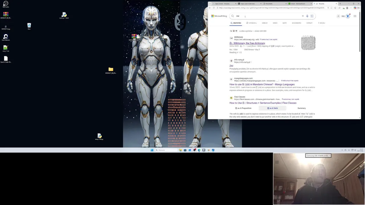Open OBS Studio from the taskbar
This screenshot has height=205, width=365.
coord(194,150)
